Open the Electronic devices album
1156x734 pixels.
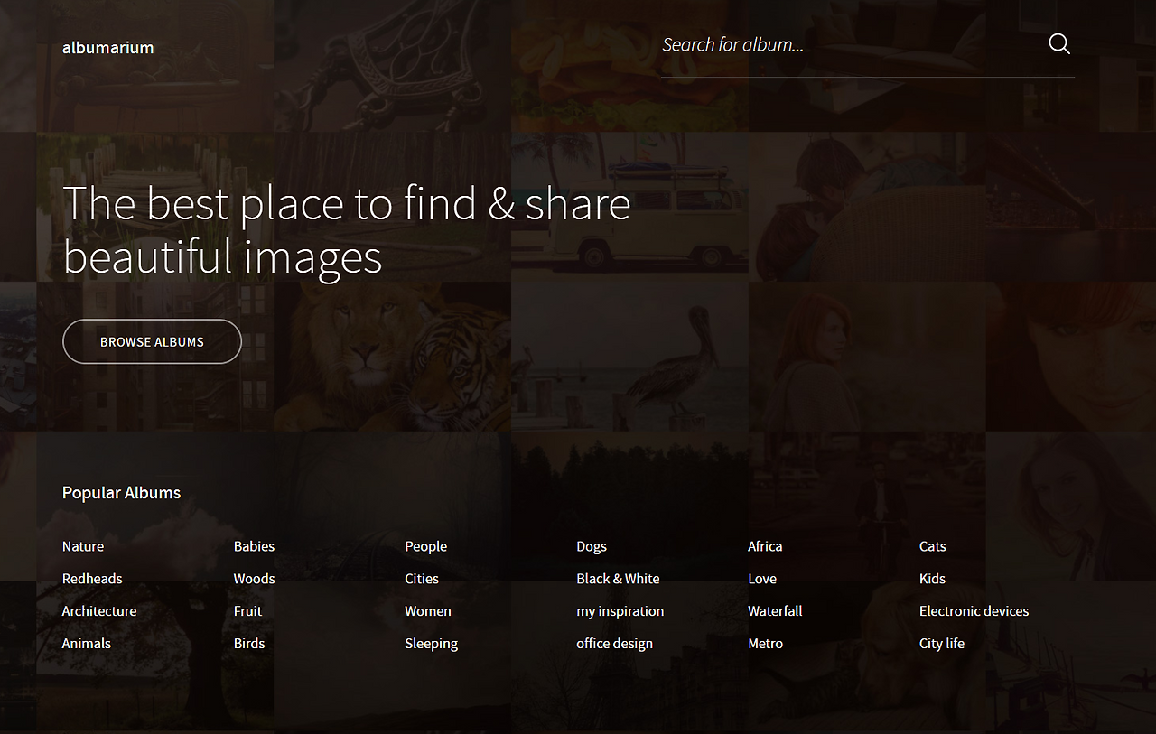click(x=974, y=611)
